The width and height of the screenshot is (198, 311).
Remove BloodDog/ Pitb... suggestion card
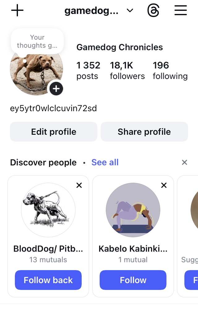point(79,185)
